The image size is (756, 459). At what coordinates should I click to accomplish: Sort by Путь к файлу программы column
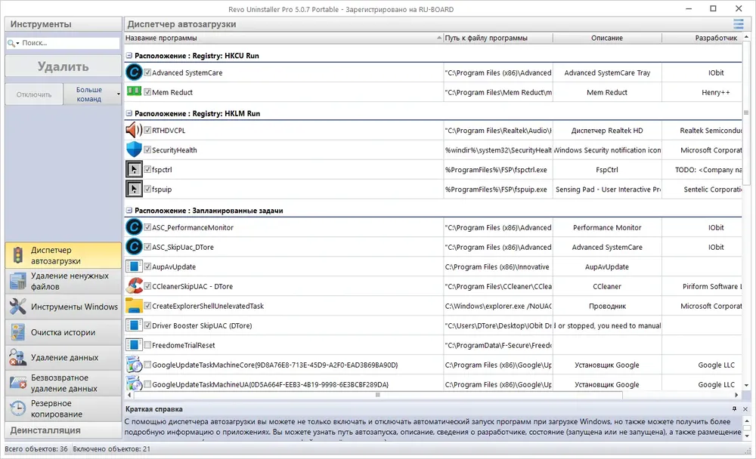tap(498, 38)
